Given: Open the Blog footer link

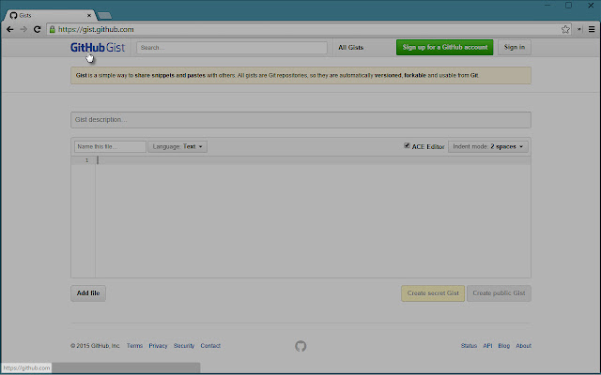Looking at the screenshot, I should click(504, 346).
